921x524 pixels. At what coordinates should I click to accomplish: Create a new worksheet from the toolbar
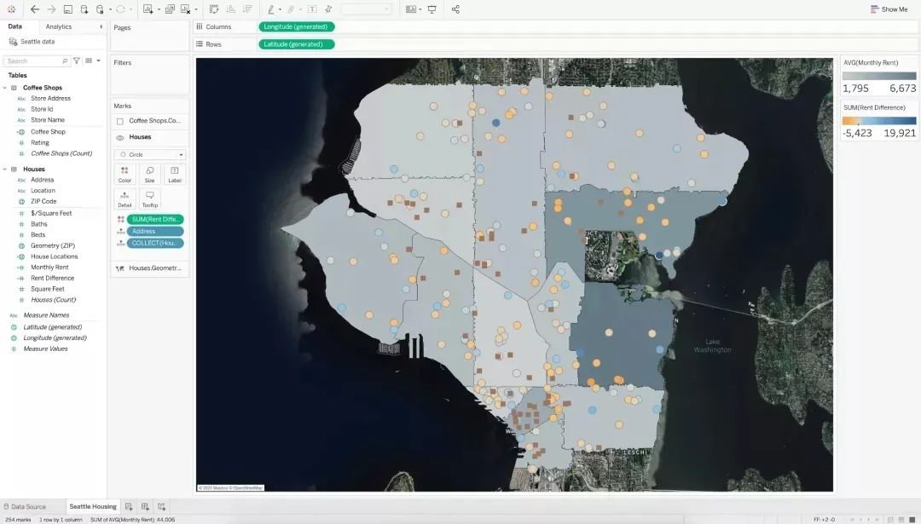148,9
